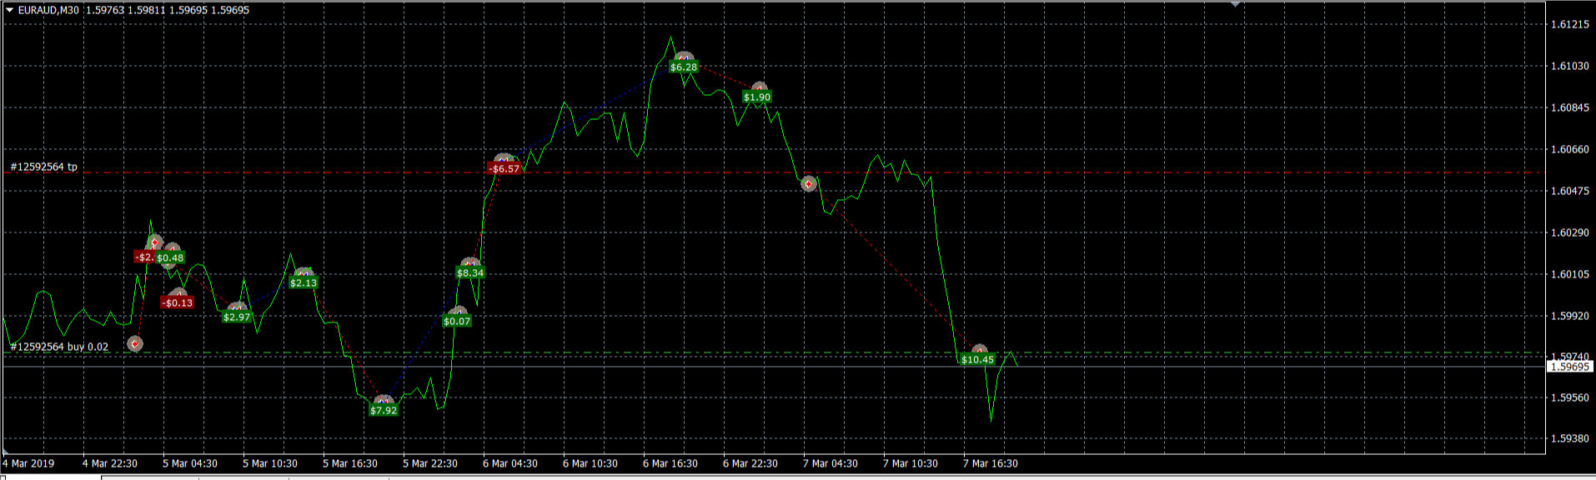1596x480 pixels.
Task: Click price level 1.60475 on axis
Action: 1569,191
